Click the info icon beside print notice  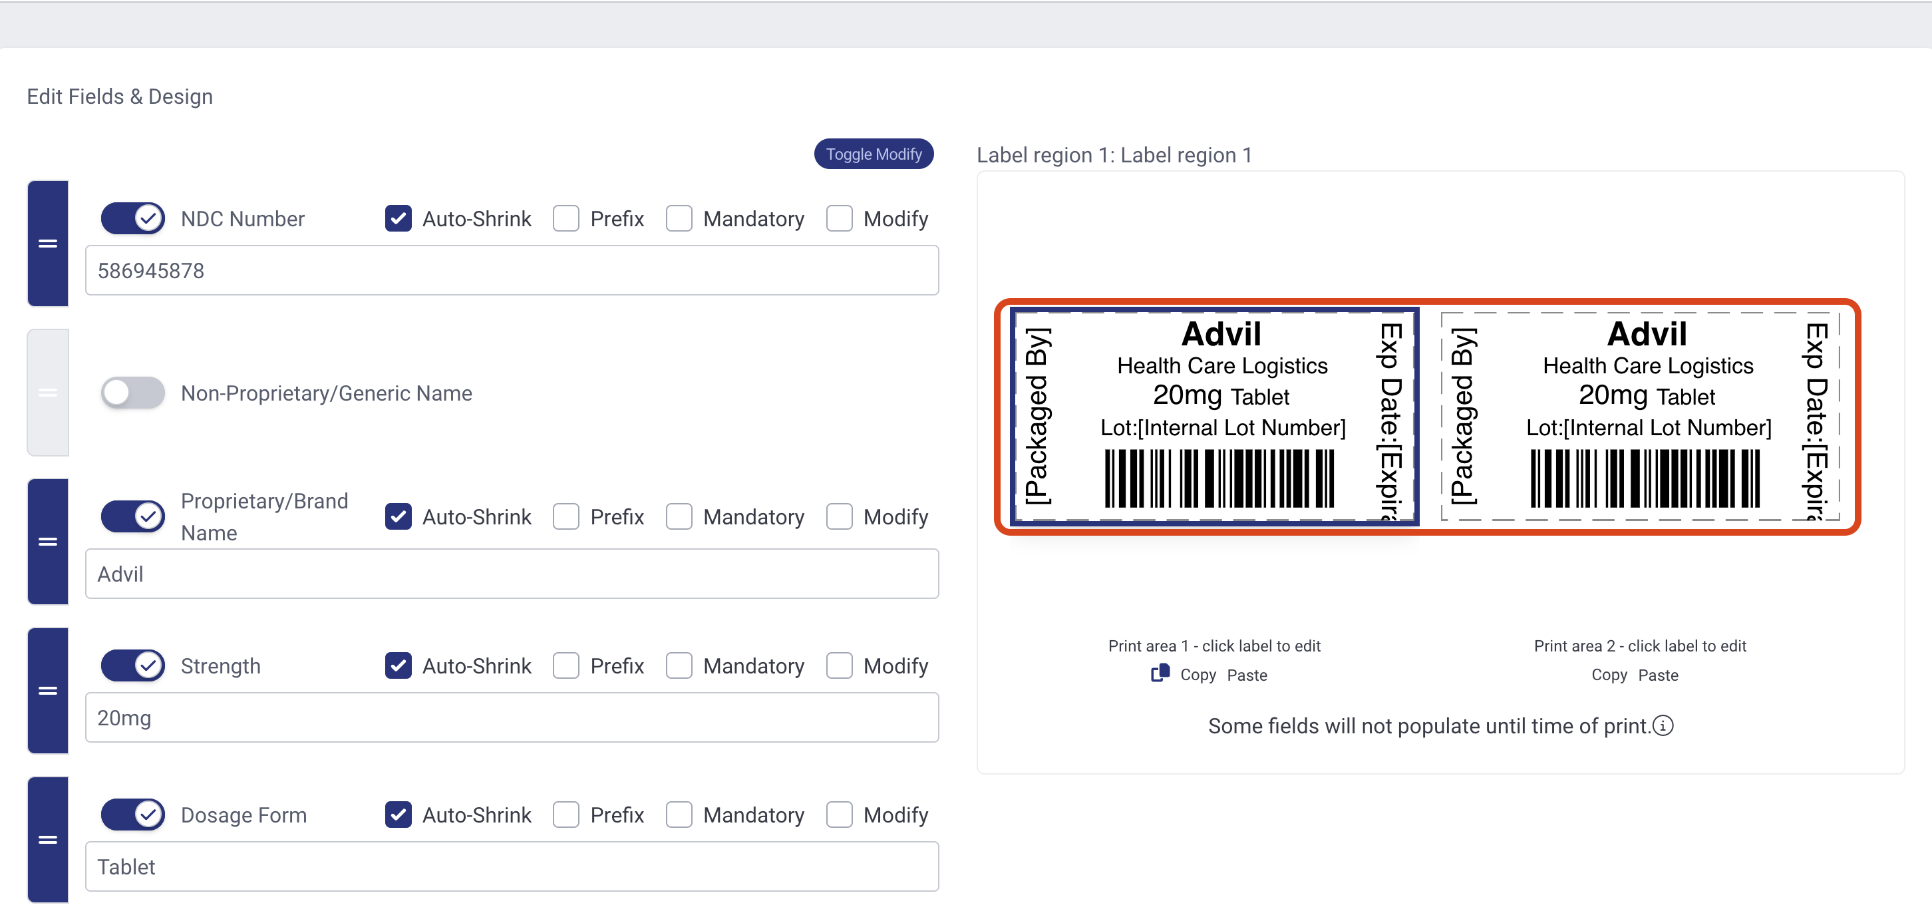coord(1663,725)
